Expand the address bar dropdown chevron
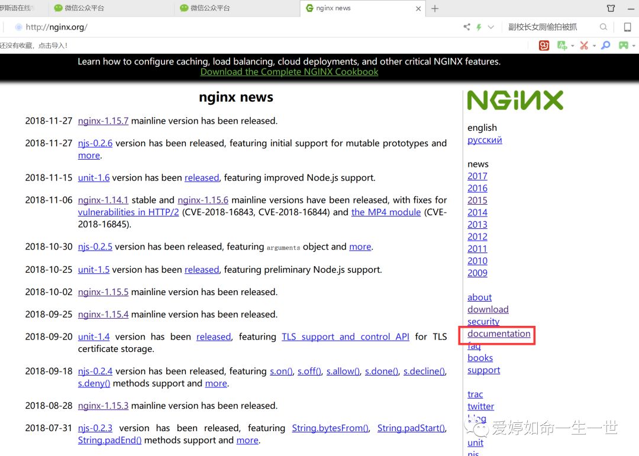The width and height of the screenshot is (639, 456). 490,27
